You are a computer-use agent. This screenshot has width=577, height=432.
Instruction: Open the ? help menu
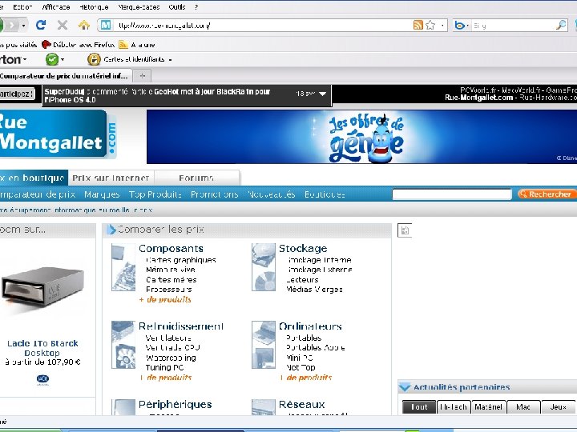click(x=196, y=7)
